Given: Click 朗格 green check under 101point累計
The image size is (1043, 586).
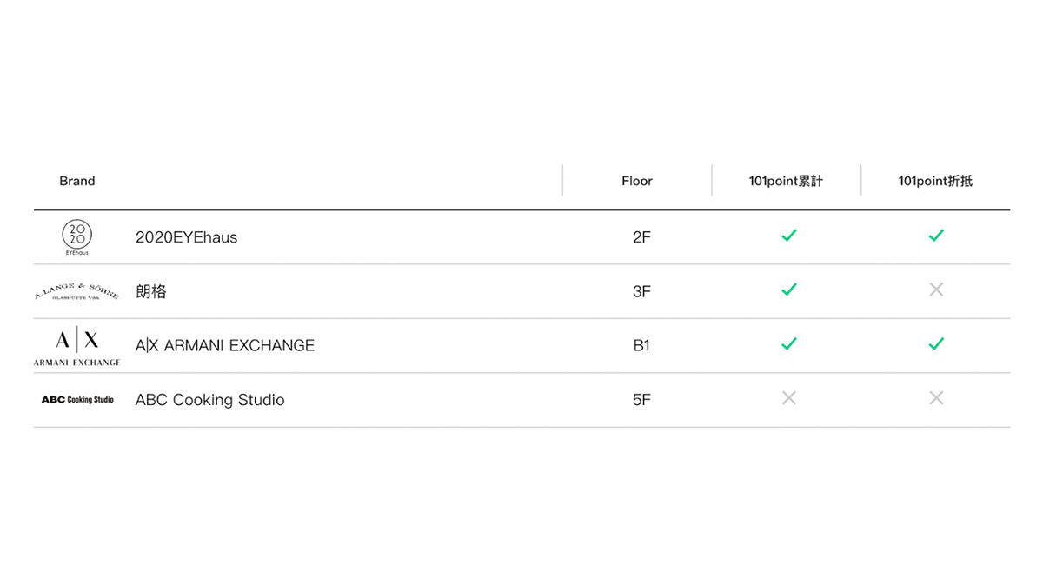Looking at the screenshot, I should pyautogui.click(x=789, y=290).
